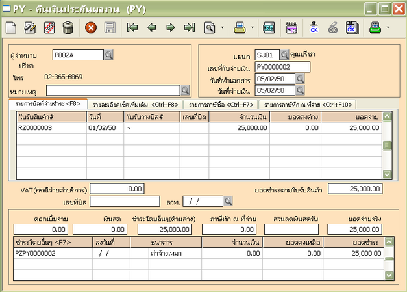Select invoice row RZ0000003

[36, 129]
